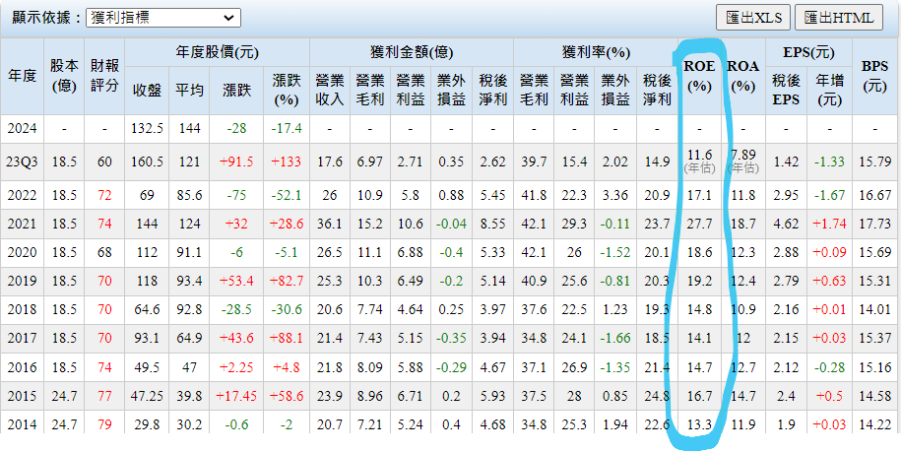Click the 2014 year row cell
Screen dimensions: 901x452
click(x=22, y=424)
